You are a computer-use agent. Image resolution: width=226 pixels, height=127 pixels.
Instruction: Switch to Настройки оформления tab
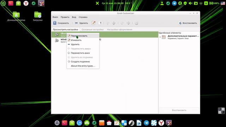coord(119,29)
